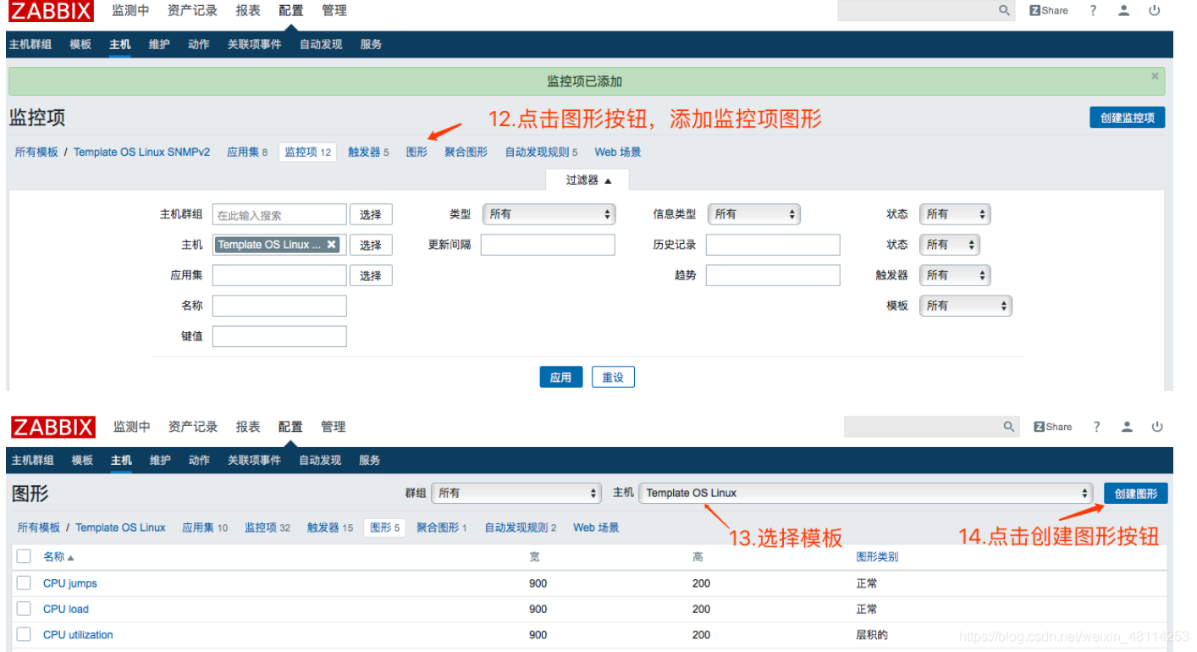Open 自动发现 submenu in lower blue bar
1197x652 pixels.
click(x=319, y=461)
